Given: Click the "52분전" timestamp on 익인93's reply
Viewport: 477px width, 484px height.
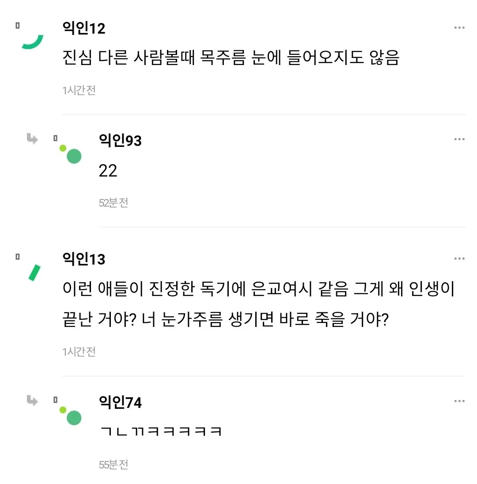Looking at the screenshot, I should coord(114,203).
